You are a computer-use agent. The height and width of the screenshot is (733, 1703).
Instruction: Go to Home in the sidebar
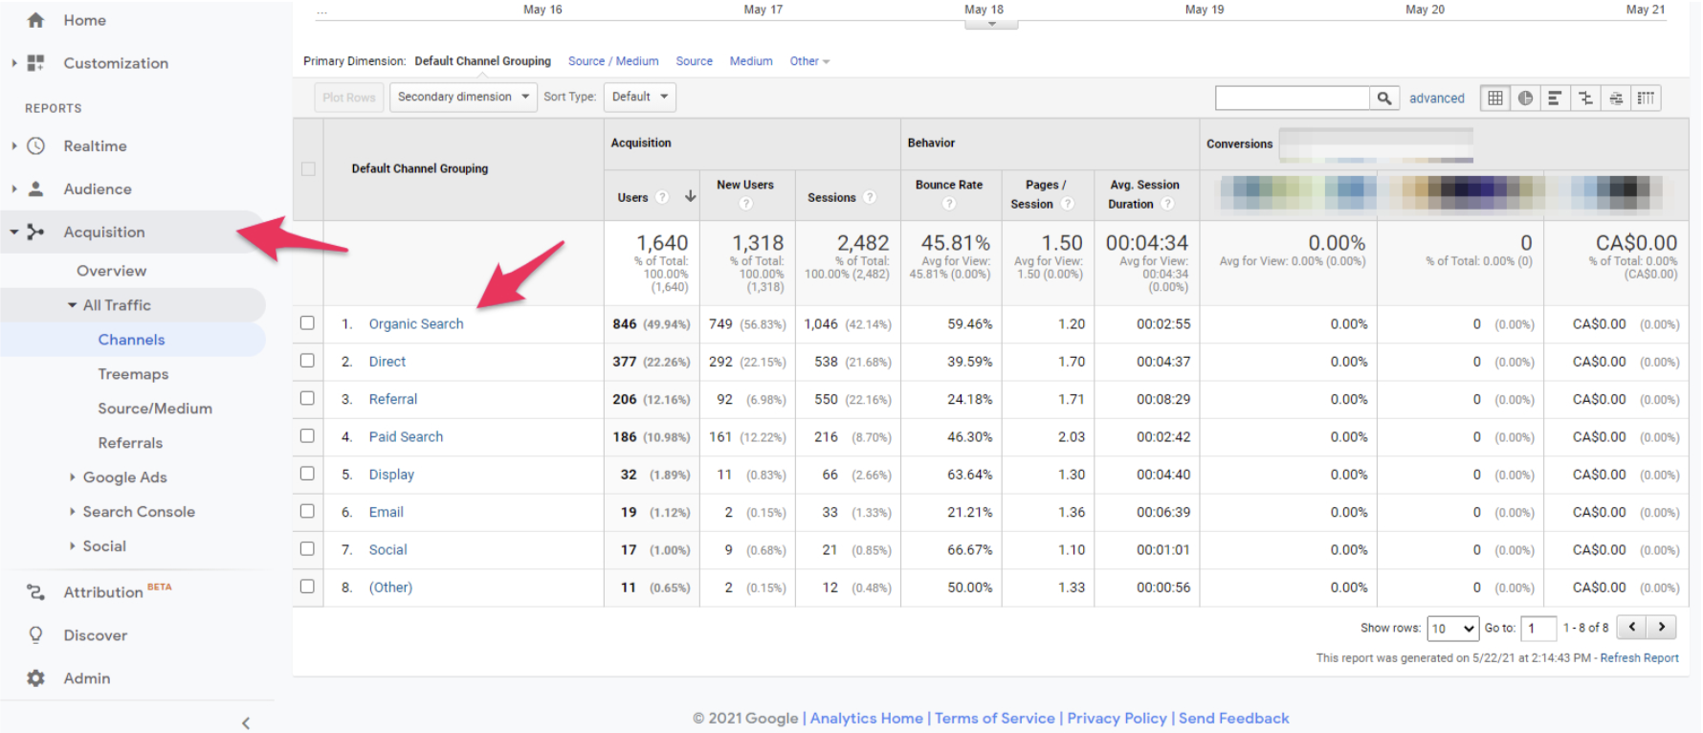point(84,20)
